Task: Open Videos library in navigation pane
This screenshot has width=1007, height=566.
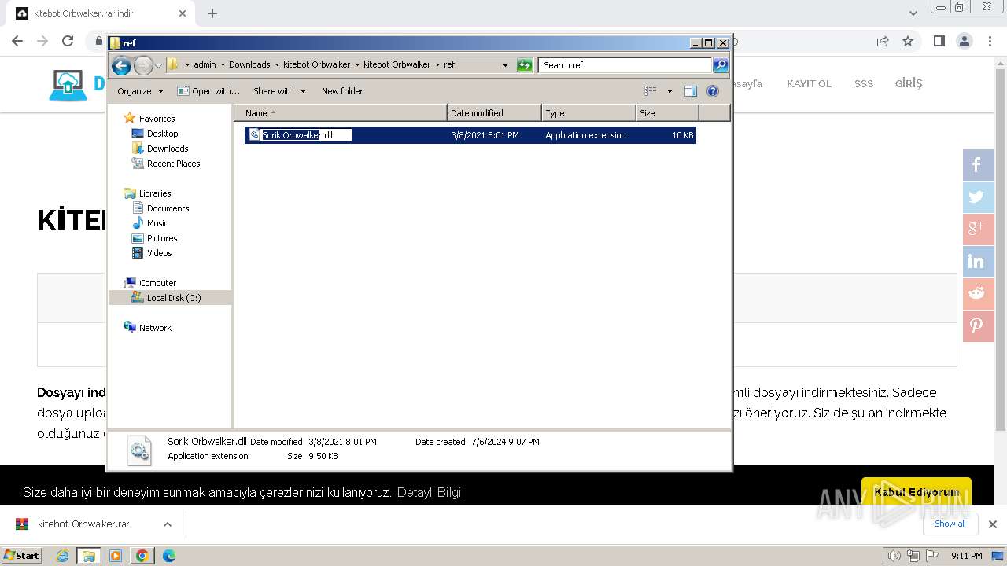Action: [159, 253]
